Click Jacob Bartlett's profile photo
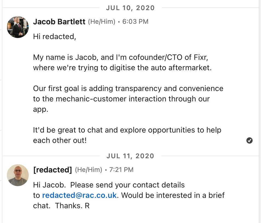 point(18,27)
